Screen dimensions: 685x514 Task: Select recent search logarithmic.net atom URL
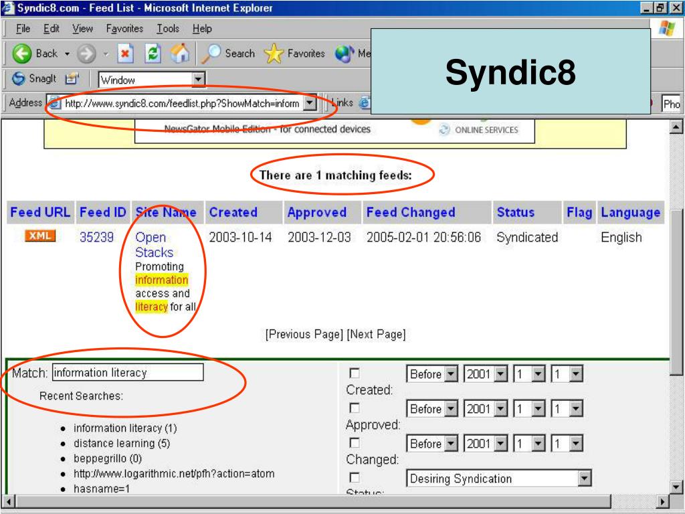pos(174,474)
